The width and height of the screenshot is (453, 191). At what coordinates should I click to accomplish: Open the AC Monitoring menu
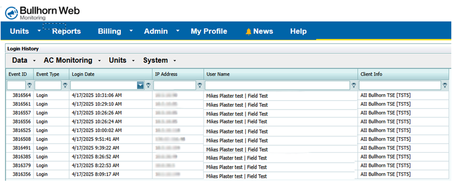(x=68, y=60)
